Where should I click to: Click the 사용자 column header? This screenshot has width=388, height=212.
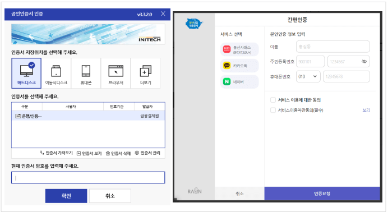tap(71, 107)
